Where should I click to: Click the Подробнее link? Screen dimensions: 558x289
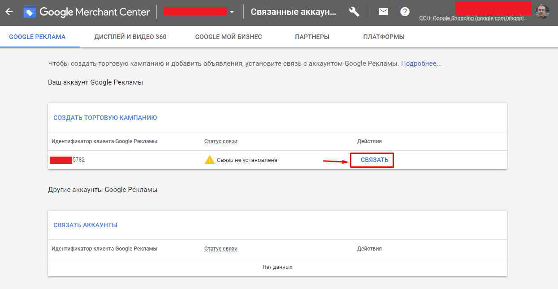pos(421,64)
